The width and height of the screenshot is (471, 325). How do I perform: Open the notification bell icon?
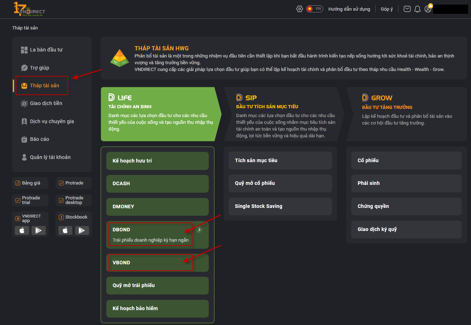pos(417,9)
